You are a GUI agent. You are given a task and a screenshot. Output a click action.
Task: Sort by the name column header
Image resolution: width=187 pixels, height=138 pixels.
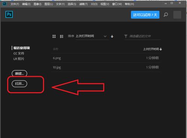[56, 49]
